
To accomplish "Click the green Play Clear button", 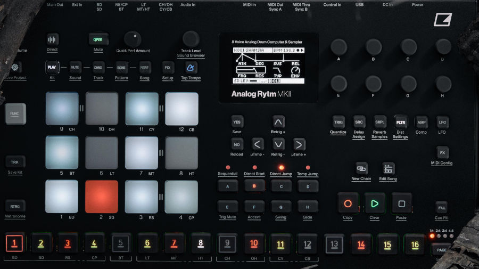I will [x=375, y=203].
